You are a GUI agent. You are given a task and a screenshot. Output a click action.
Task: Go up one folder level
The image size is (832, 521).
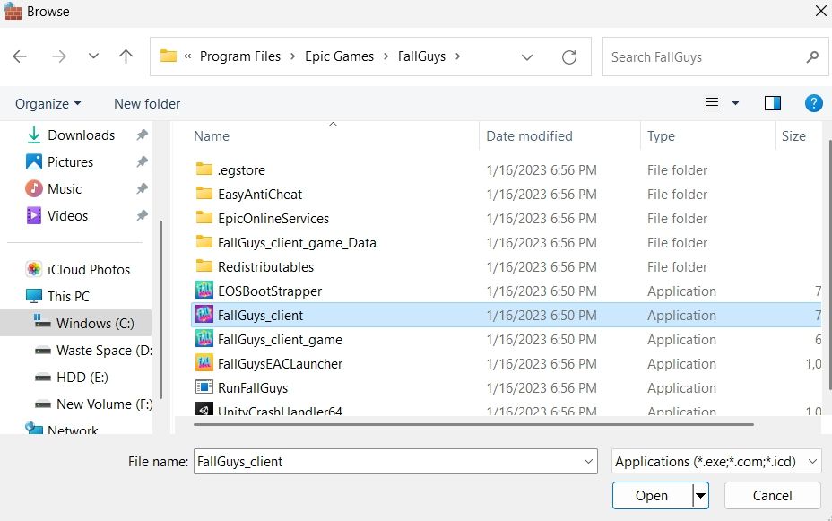[x=126, y=56]
